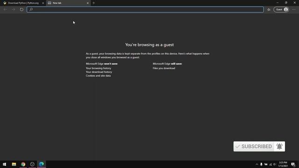Close the Download Python tab
This screenshot has height=168, width=299.
pyautogui.click(x=43, y=3)
